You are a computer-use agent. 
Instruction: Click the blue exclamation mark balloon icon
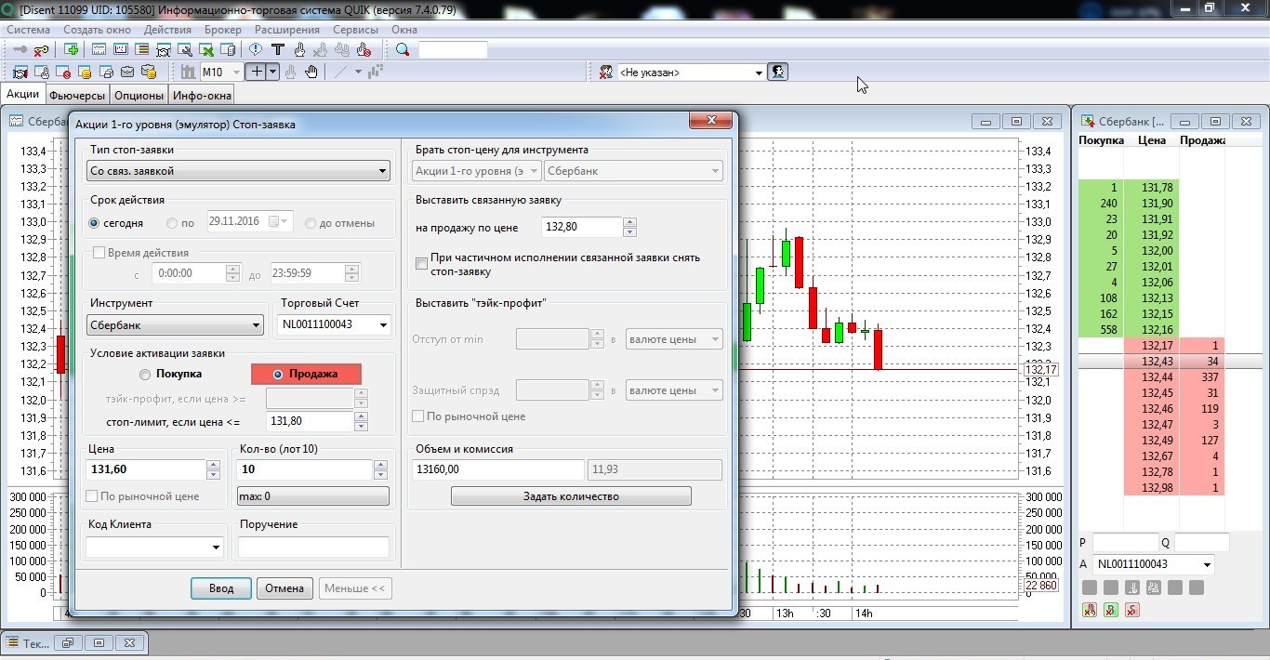tap(256, 50)
